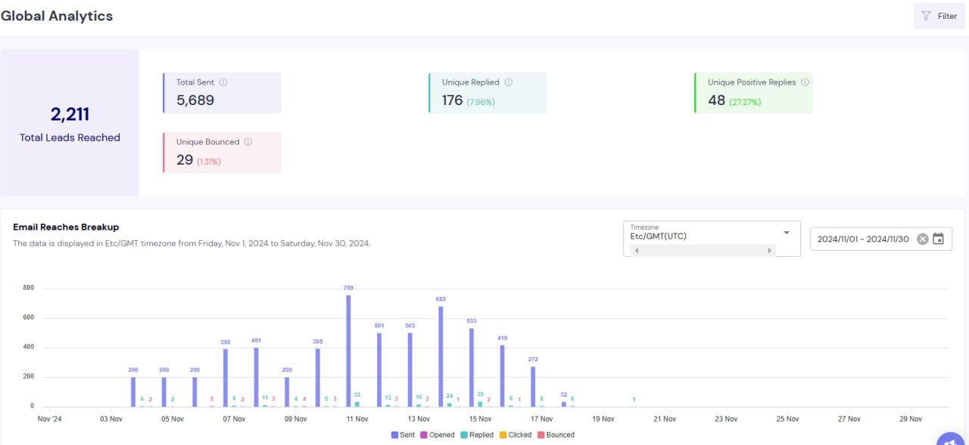This screenshot has width=969, height=445.
Task: Select the Total Leads Reached card
Action: (x=70, y=123)
